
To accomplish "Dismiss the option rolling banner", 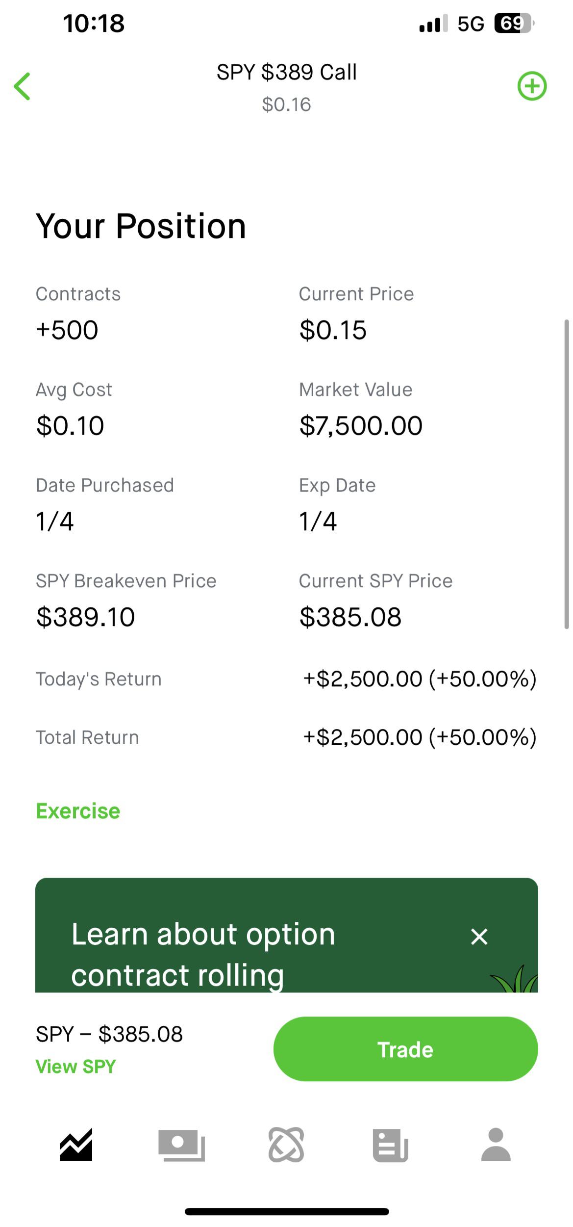I will click(479, 936).
